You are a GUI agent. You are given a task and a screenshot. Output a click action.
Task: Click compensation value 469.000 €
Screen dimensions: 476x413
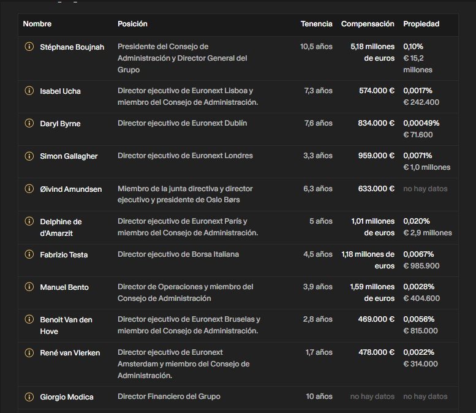click(x=376, y=319)
